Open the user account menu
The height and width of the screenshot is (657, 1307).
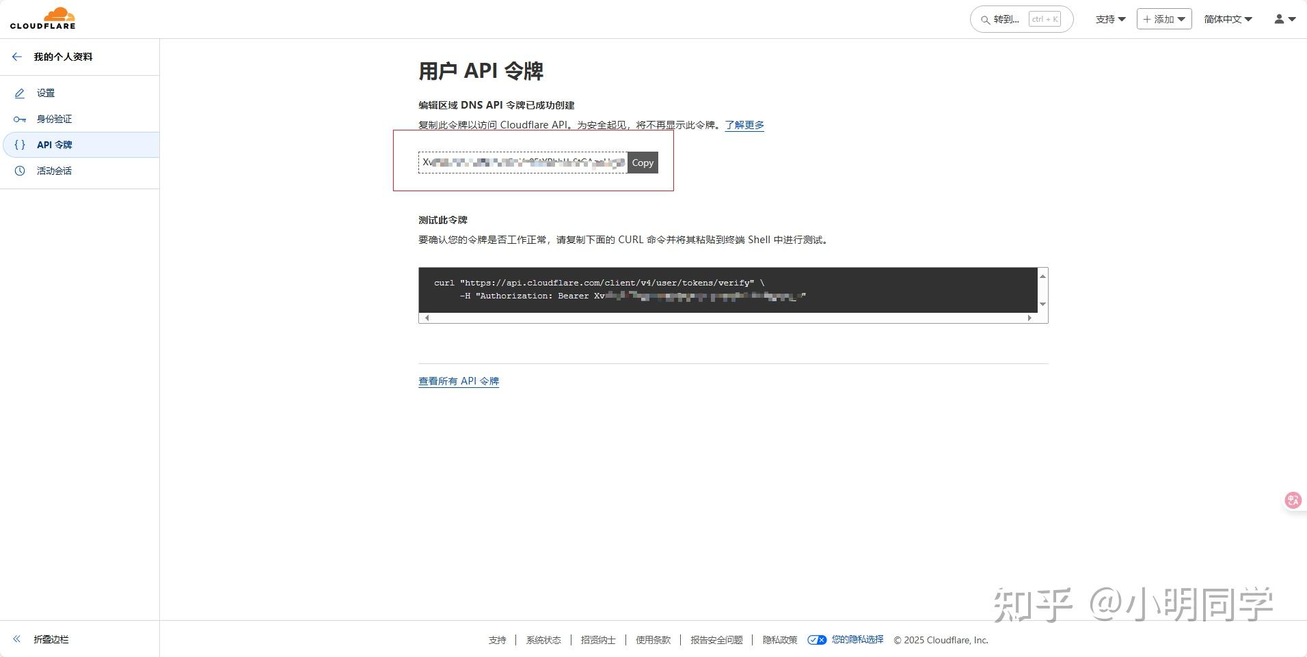click(1283, 19)
